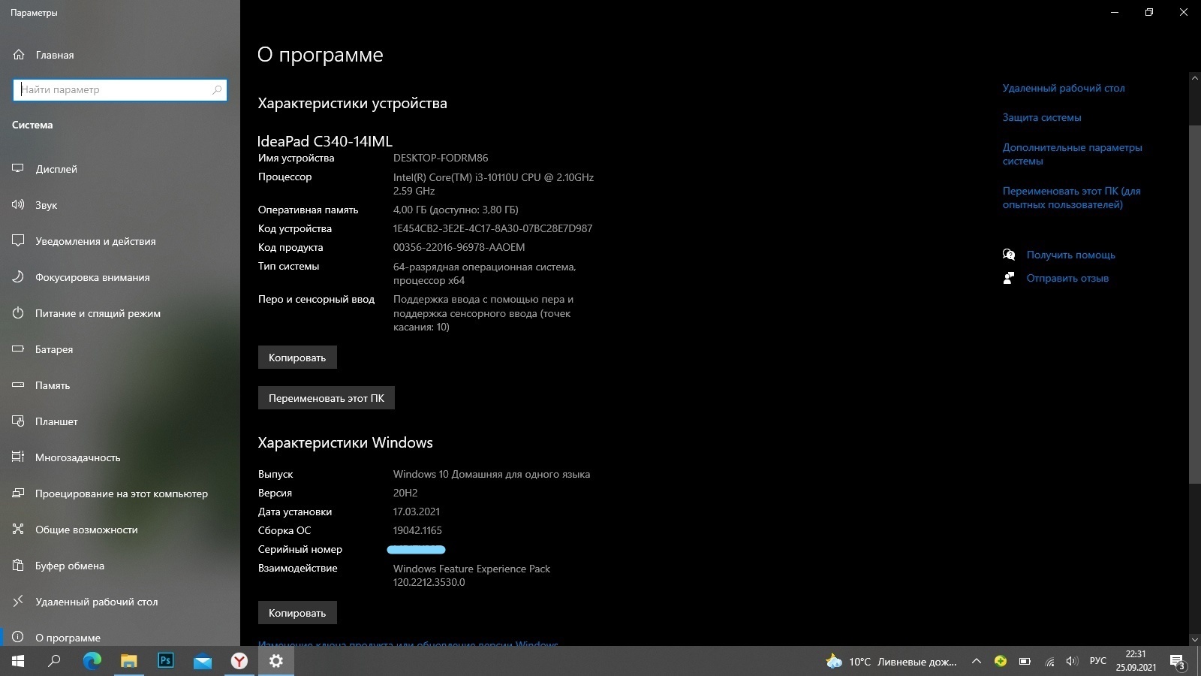The width and height of the screenshot is (1201, 676).
Task: Open Переименовать этот ПК (для опытных пользователей) link
Action: click(x=1072, y=198)
